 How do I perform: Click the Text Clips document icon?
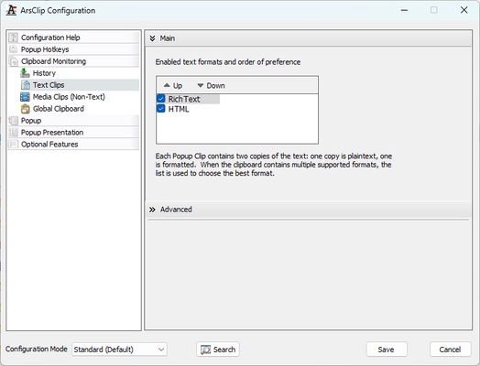point(25,85)
